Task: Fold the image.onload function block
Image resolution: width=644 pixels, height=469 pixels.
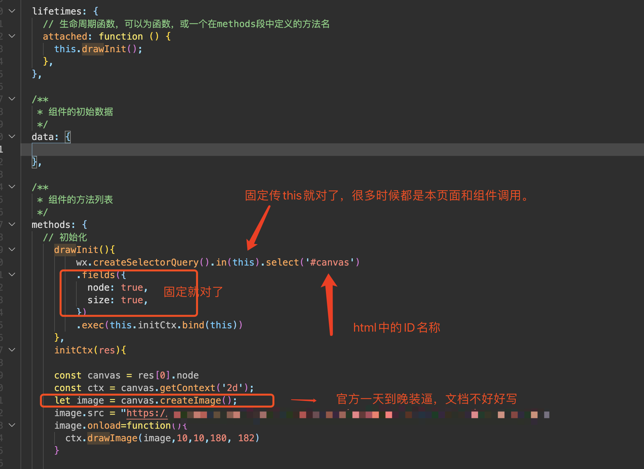Action: pyautogui.click(x=12, y=425)
